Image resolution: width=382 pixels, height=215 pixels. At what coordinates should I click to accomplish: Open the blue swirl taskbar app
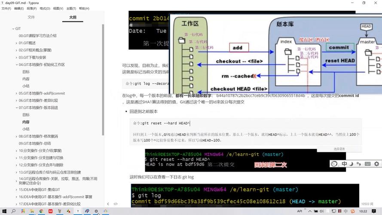point(87,211)
